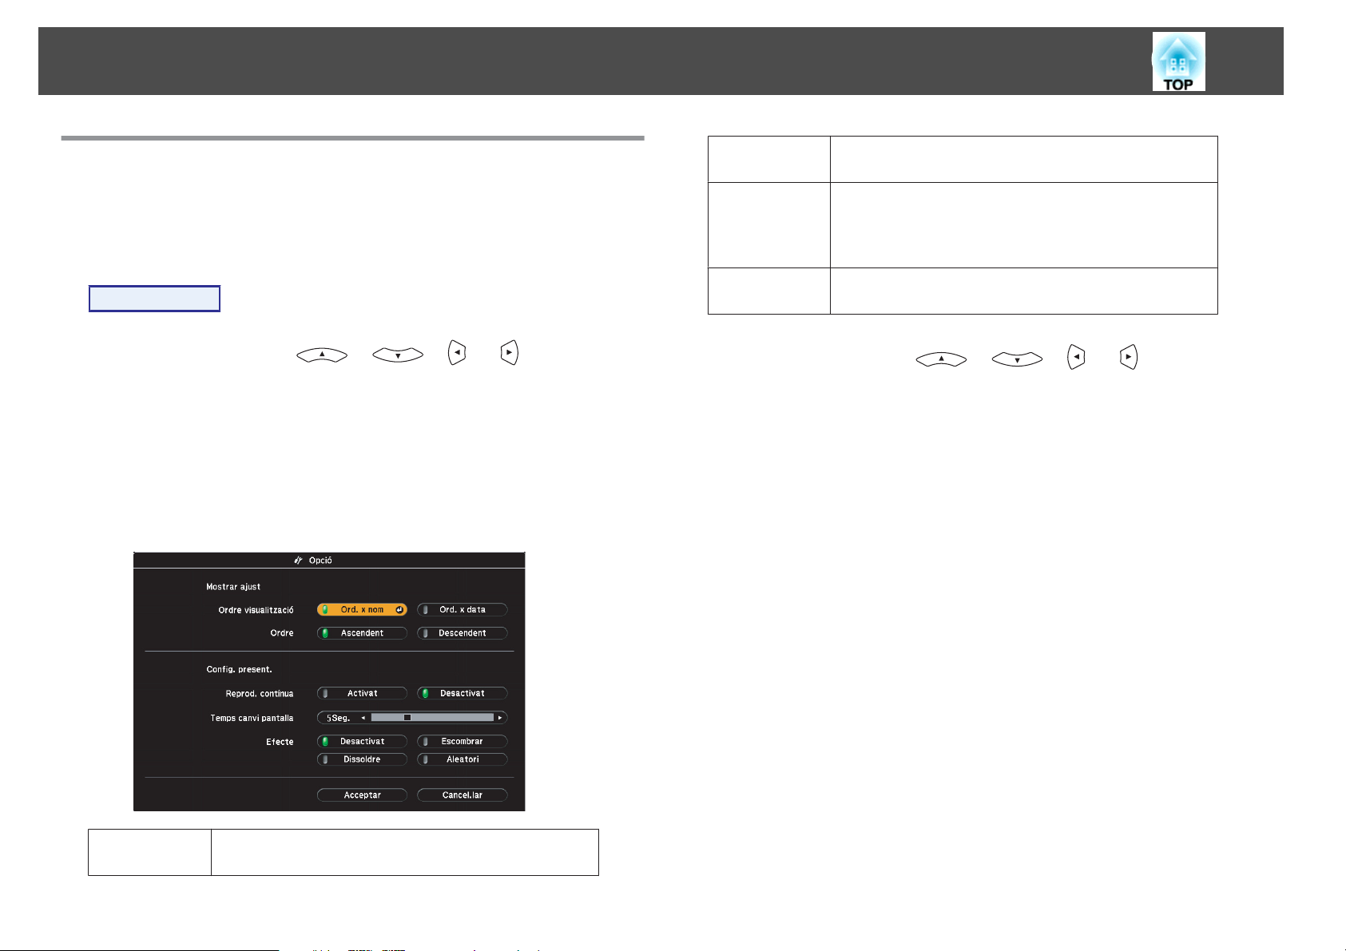This screenshot has width=1346, height=951.
Task: Open the TOP home page icon
Action: (x=1178, y=61)
